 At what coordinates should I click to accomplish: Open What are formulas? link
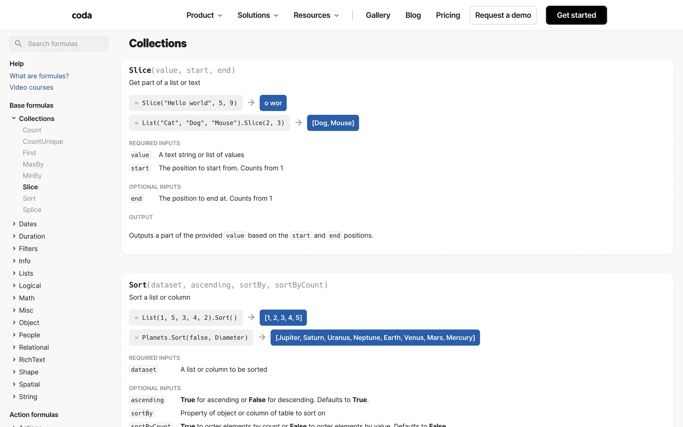pos(39,76)
